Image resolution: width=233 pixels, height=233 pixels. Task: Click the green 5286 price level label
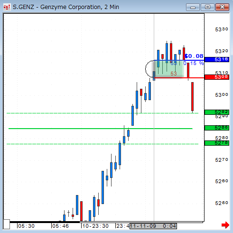pos(217,128)
